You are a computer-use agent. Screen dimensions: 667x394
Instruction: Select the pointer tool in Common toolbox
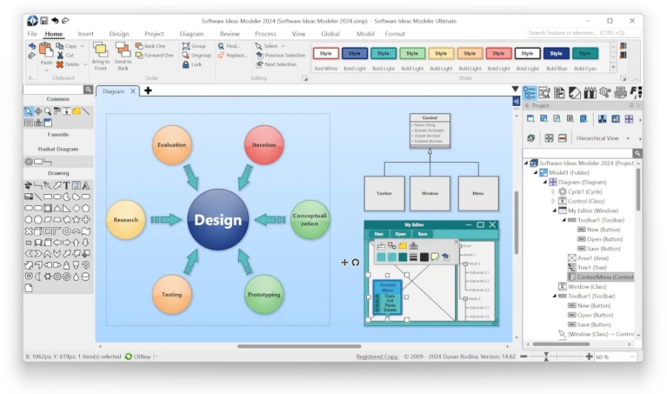pos(28,111)
